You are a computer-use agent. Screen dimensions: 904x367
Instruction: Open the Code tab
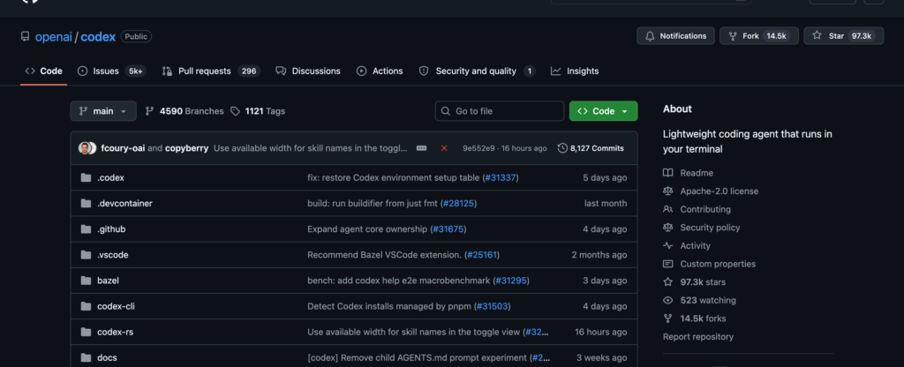tap(44, 71)
